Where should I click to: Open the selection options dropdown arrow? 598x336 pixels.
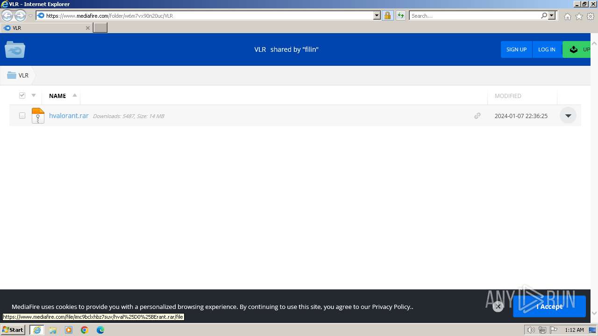click(34, 95)
